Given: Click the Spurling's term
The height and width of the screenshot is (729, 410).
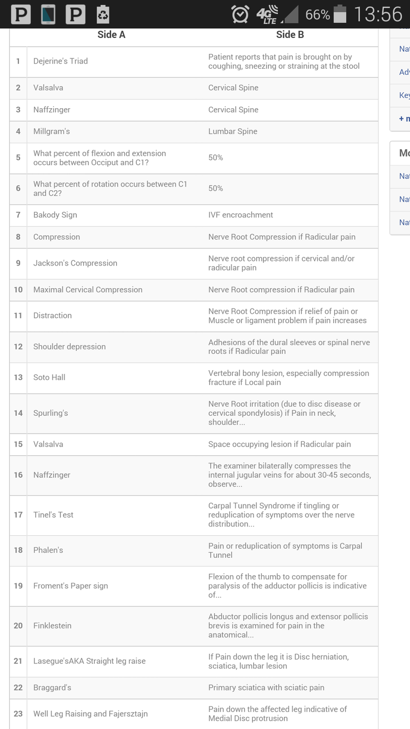Looking at the screenshot, I should tap(50, 413).
